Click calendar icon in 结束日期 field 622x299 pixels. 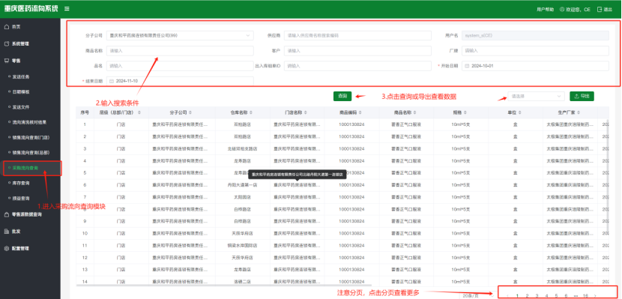point(112,81)
